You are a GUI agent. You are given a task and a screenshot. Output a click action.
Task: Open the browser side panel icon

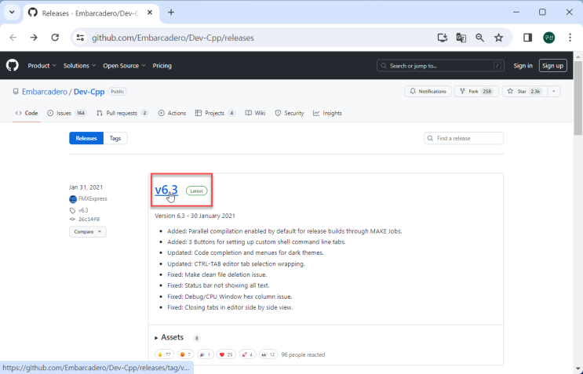[527, 38]
